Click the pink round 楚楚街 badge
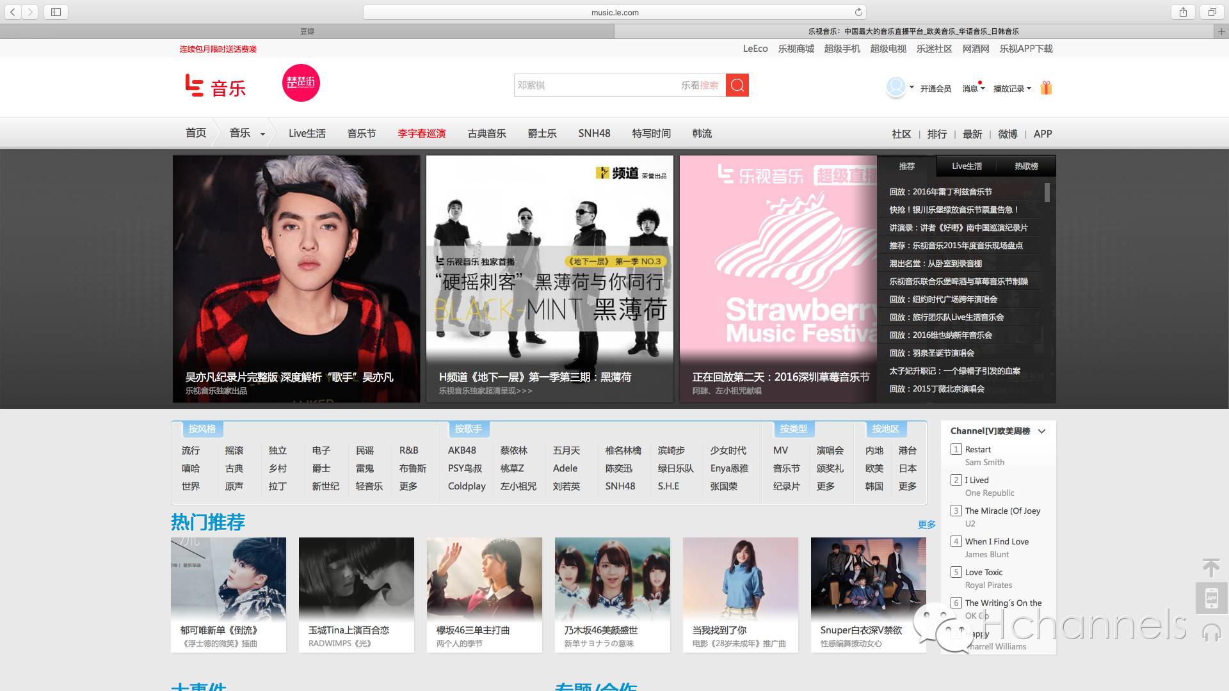 [x=301, y=83]
